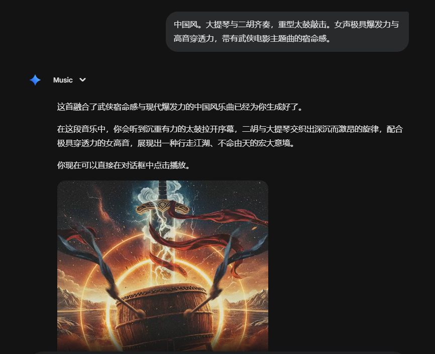Image resolution: width=435 pixels, height=354 pixels.
Task: Click second prompt line starting 高音穿透力
Action: [253, 38]
